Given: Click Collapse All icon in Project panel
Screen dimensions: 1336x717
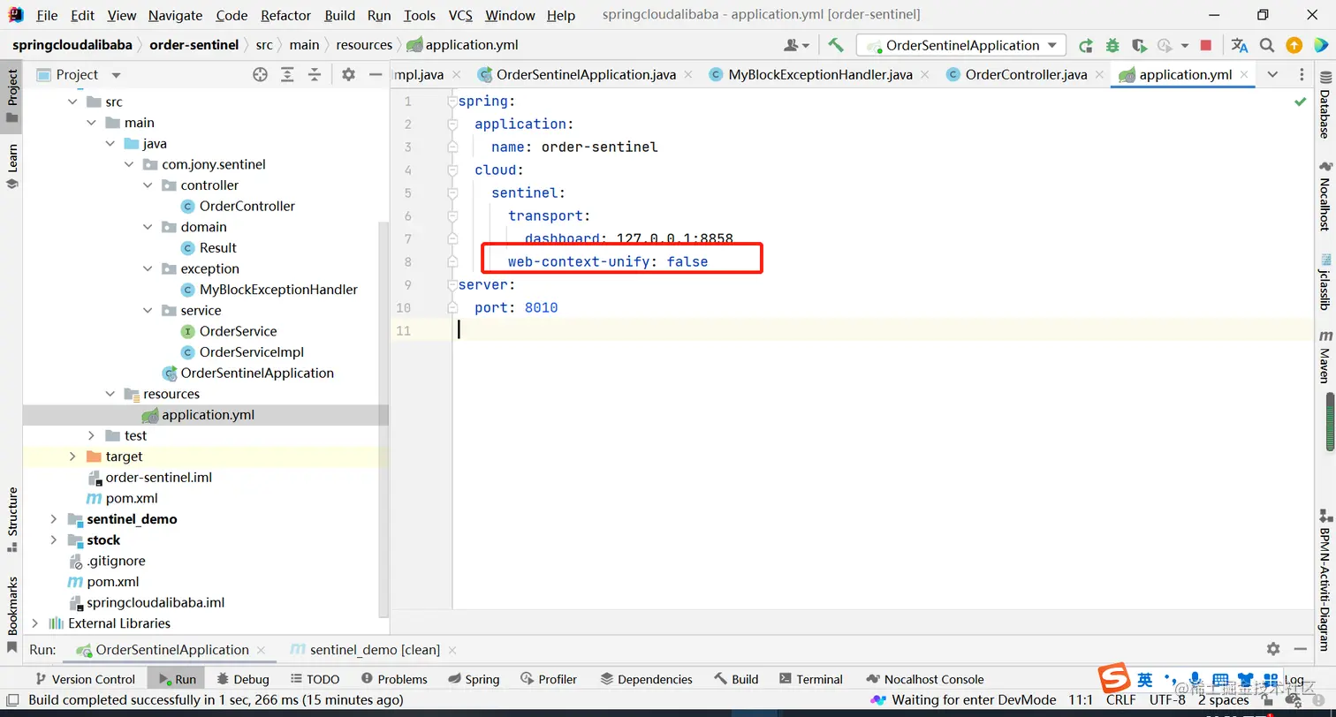Looking at the screenshot, I should click(x=314, y=75).
